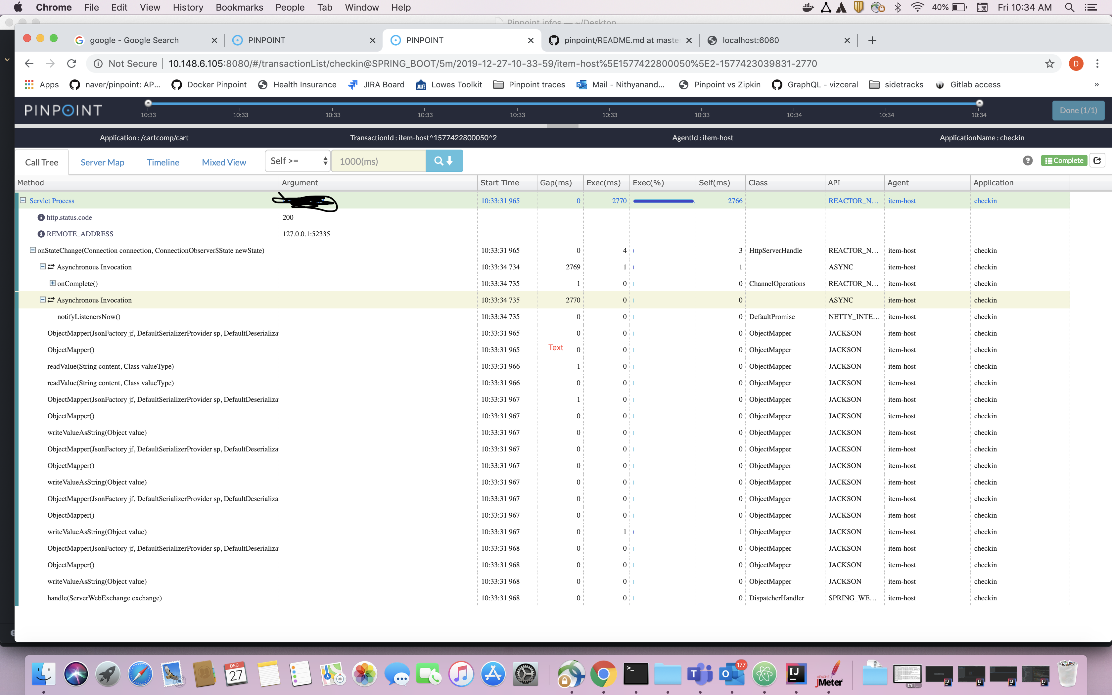Switch to the Server Map tab
Screen dimensions: 1112x695
coord(103,162)
